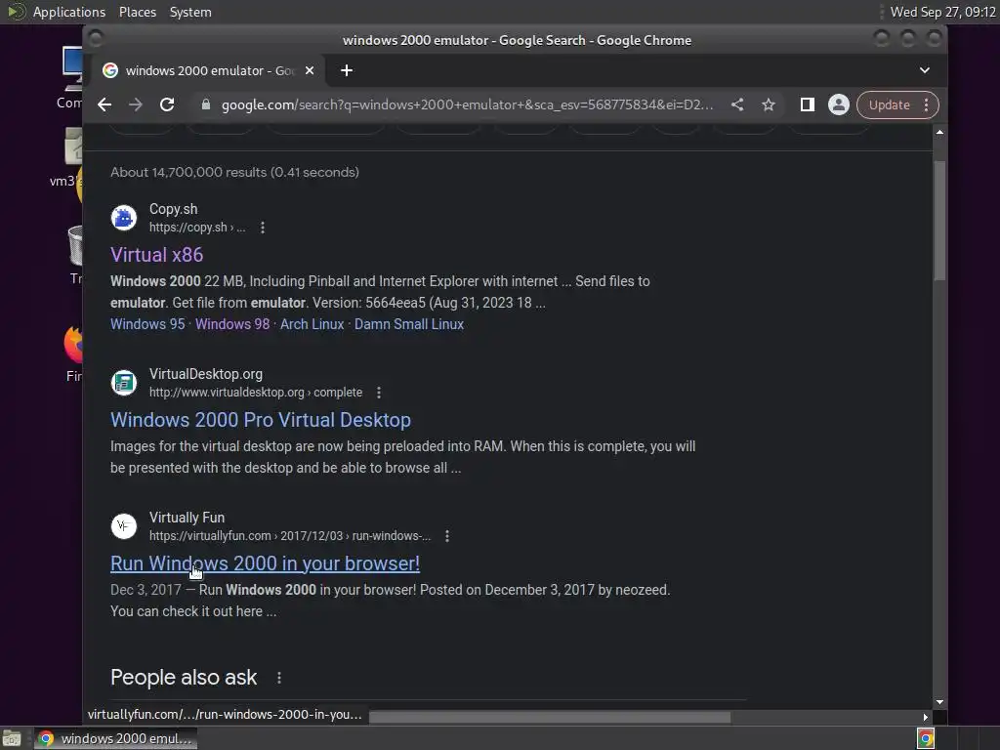Open more options for VirtualDesktop.org result
1000x750 pixels.
[x=379, y=393]
